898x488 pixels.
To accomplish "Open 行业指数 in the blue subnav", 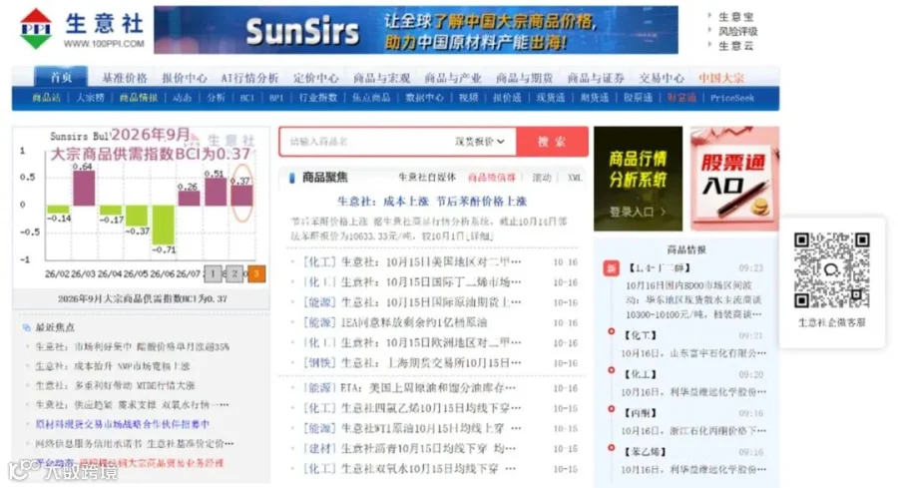I will [318, 98].
